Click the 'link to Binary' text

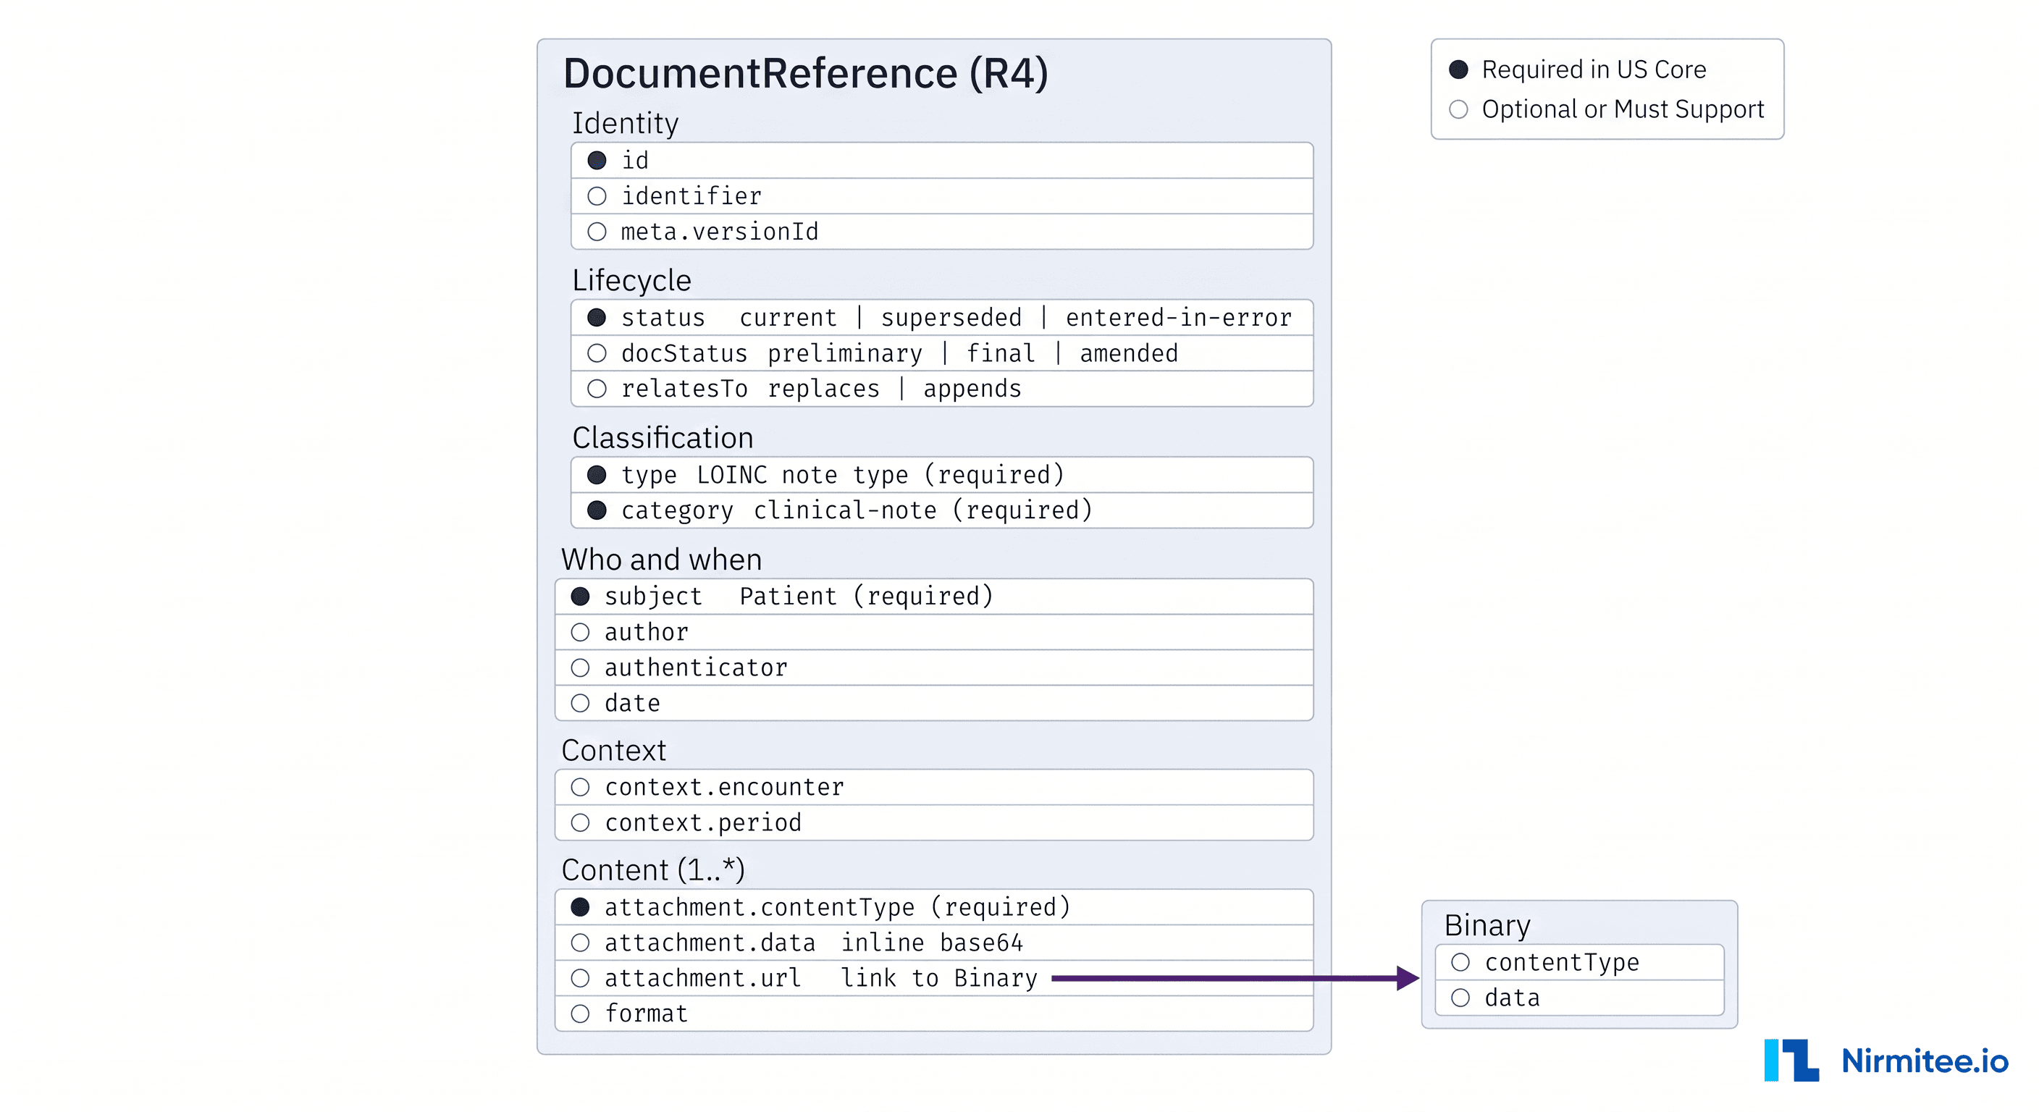coord(938,978)
